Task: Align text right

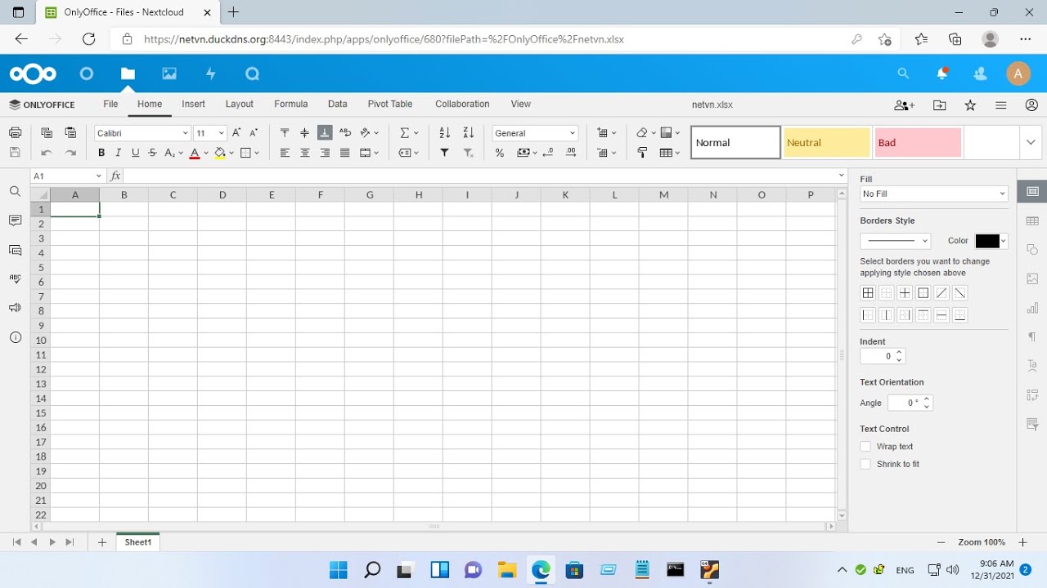Action: [x=325, y=153]
